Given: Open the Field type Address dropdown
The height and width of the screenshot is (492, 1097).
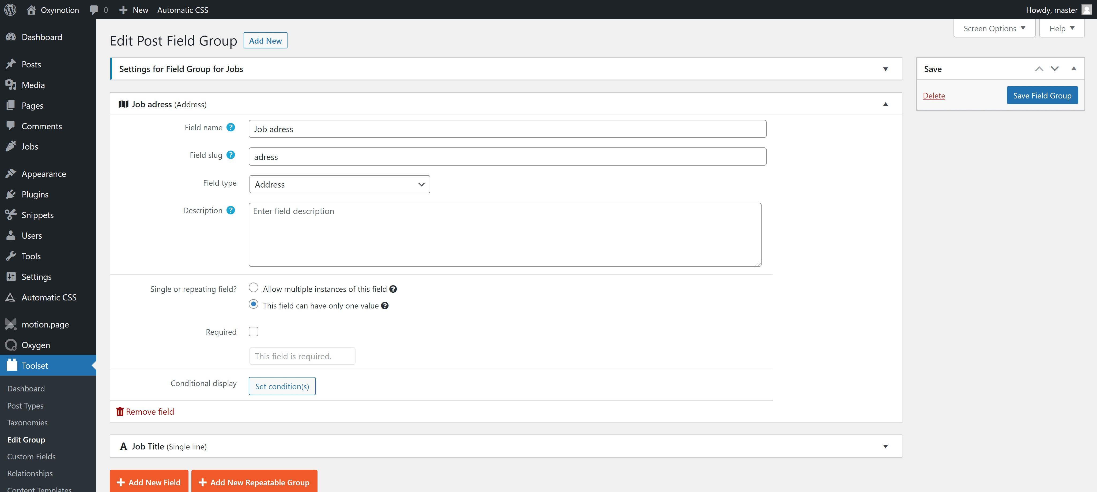Looking at the screenshot, I should click(x=339, y=184).
